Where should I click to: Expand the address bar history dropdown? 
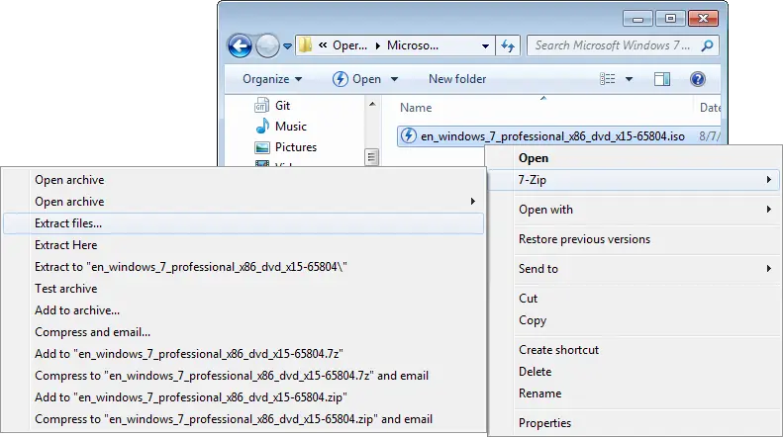485,45
